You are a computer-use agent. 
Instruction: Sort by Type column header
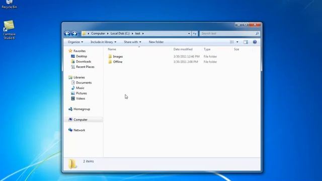click(x=207, y=49)
